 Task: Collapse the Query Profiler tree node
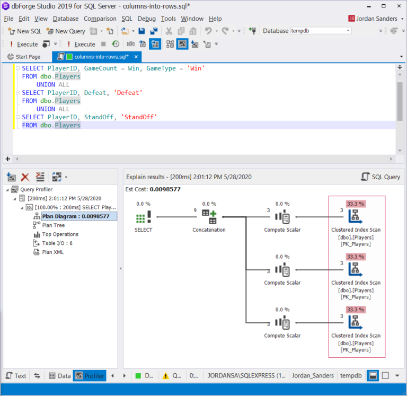[7, 189]
